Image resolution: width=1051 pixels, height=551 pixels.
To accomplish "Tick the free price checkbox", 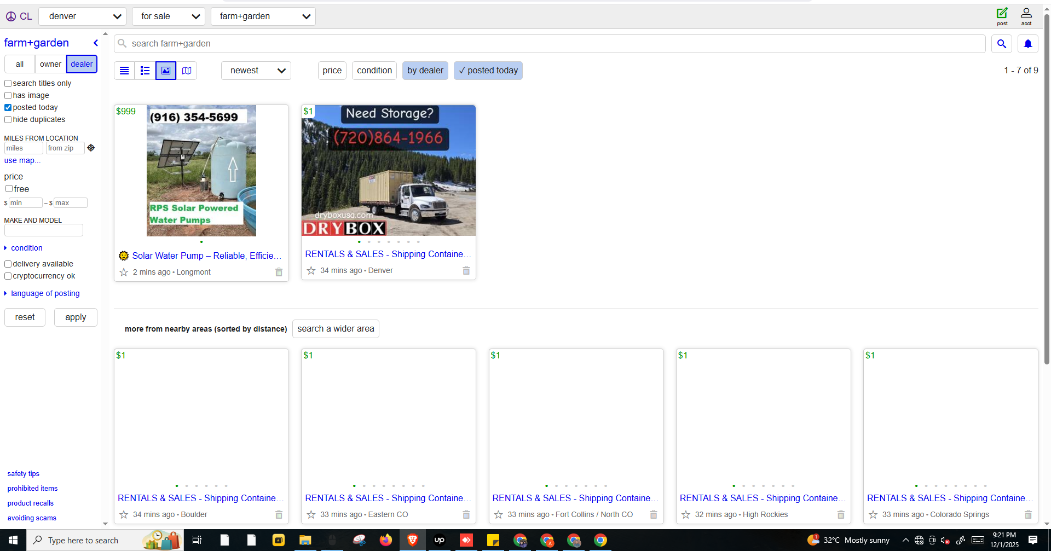I will 9,189.
